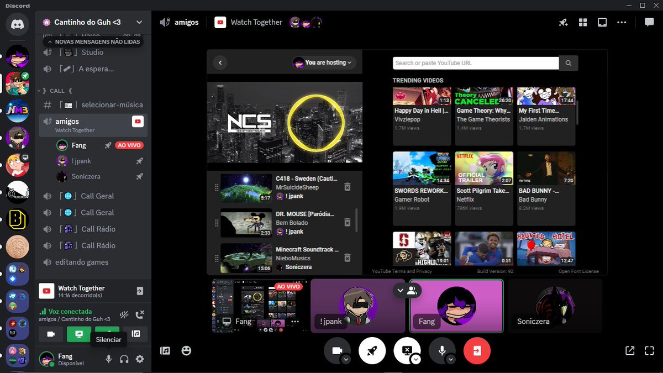This screenshot has width=663, height=373.
Task: Click start activity rocket icon in header
Action: click(562, 23)
